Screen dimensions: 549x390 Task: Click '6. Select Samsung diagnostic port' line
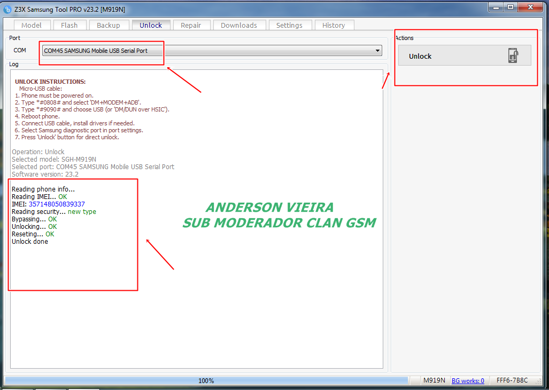(79, 130)
